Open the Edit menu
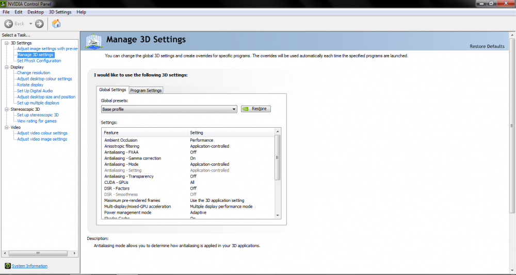 click(x=19, y=12)
